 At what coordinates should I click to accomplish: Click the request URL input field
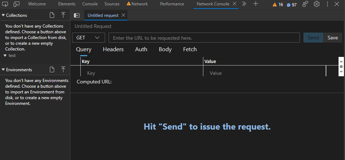pyautogui.click(x=204, y=38)
